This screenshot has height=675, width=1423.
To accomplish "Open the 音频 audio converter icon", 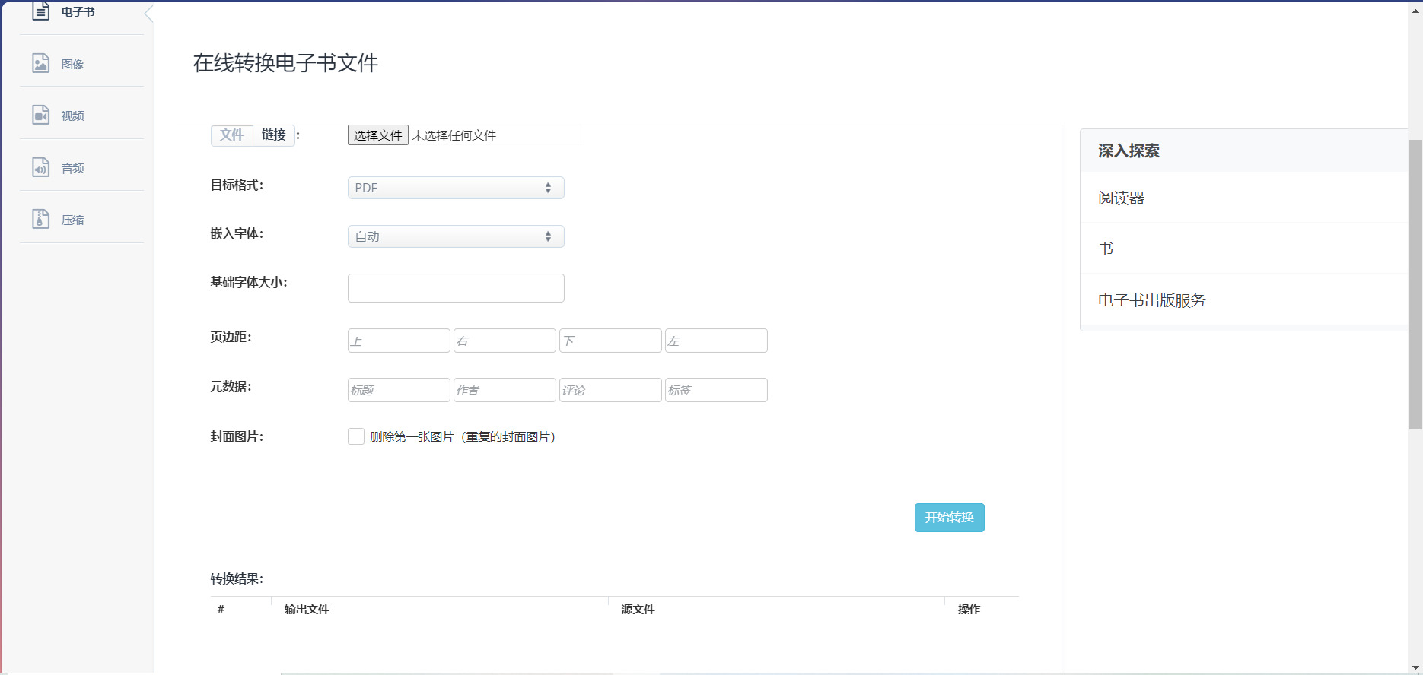I will 40,167.
